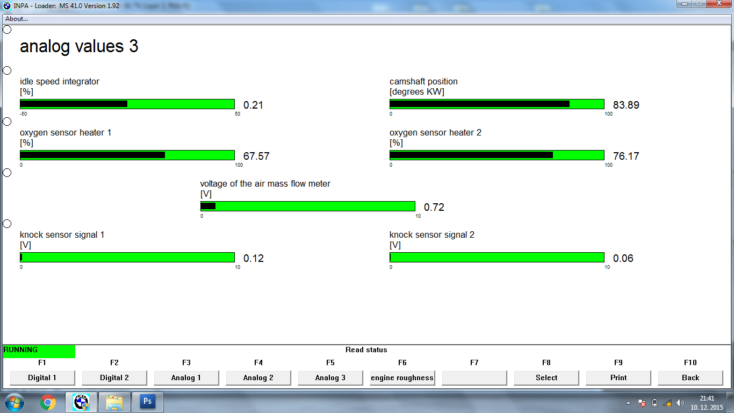Click the Print button
This screenshot has height=413, width=734.
pos(618,378)
